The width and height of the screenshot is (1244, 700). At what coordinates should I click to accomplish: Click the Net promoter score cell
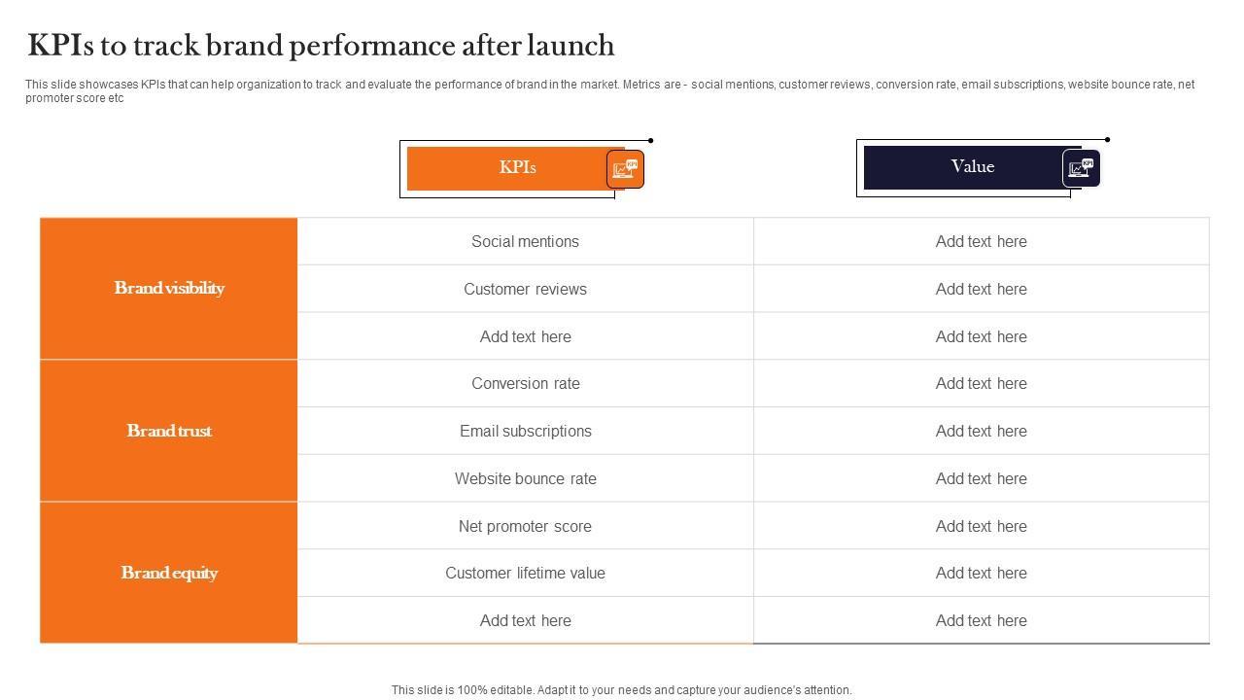click(x=525, y=526)
